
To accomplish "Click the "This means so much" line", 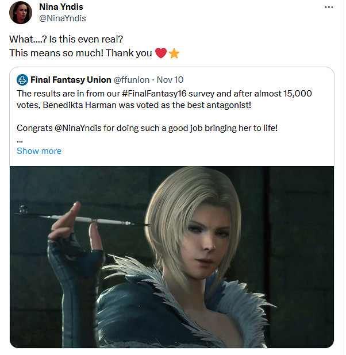I will tap(80, 53).
